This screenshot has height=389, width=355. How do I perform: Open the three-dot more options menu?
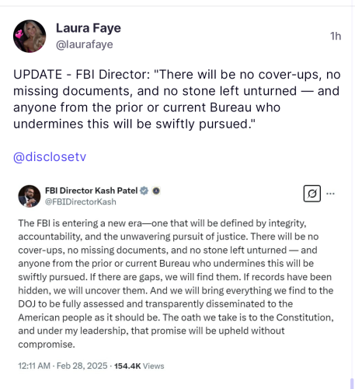tap(330, 194)
